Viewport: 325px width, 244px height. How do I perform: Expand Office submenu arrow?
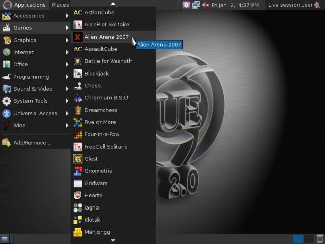[x=67, y=64]
